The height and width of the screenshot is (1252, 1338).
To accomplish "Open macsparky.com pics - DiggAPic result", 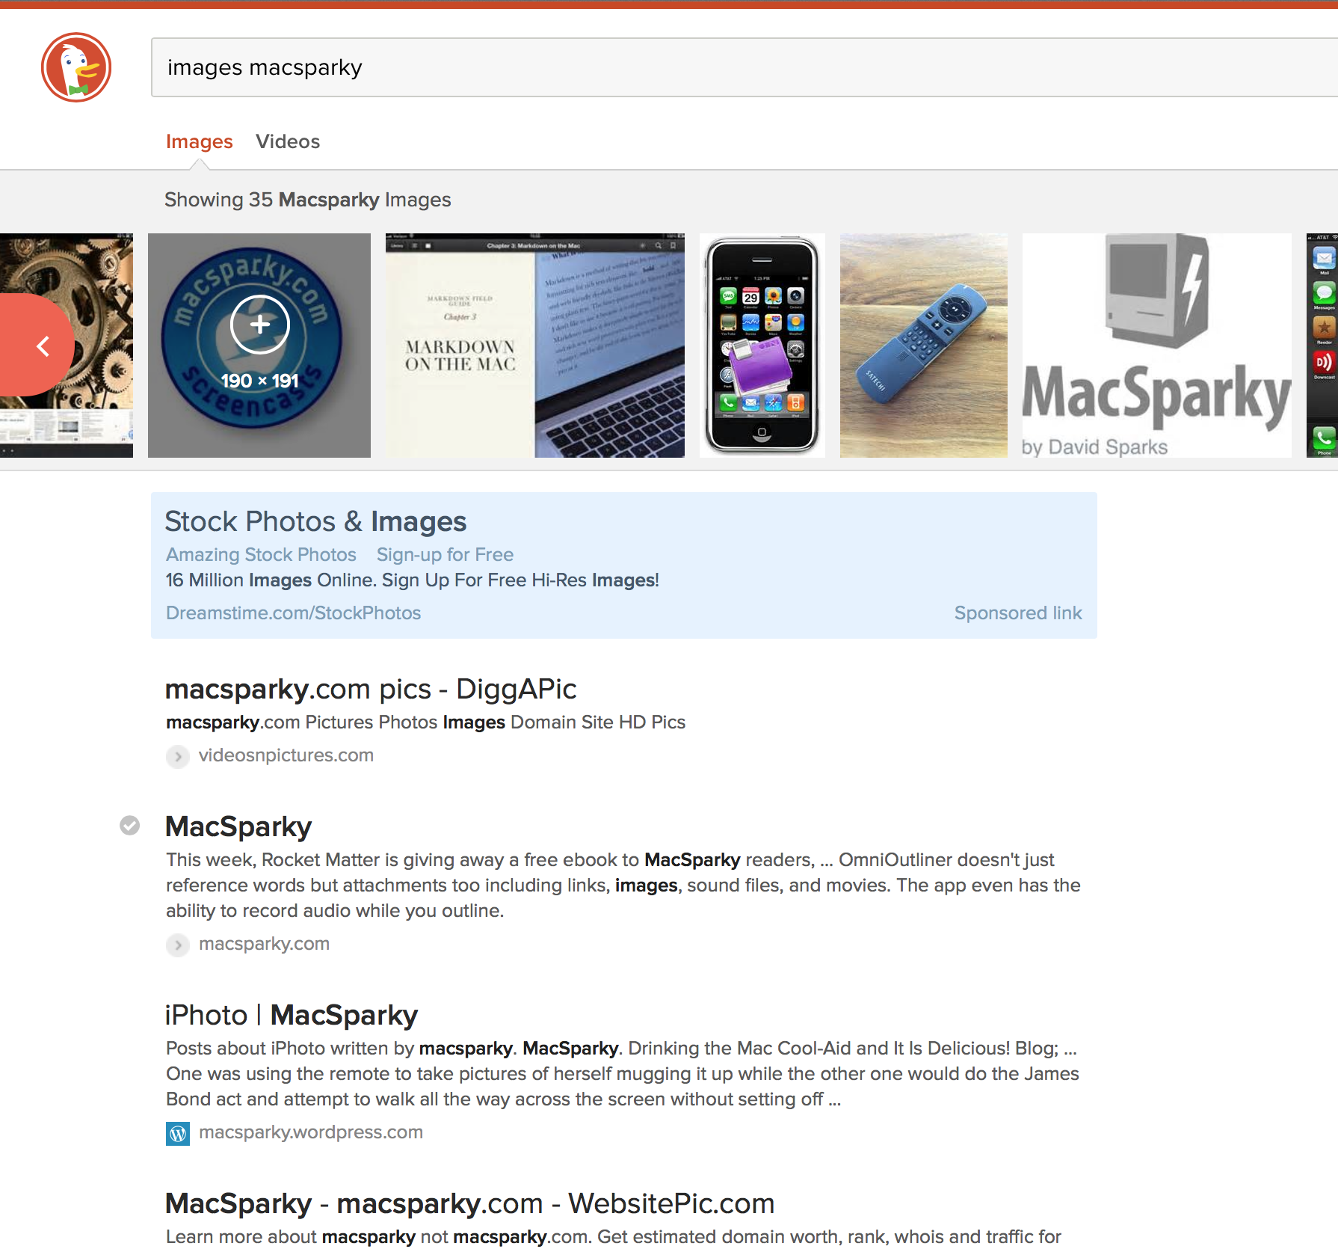I will tap(371, 689).
